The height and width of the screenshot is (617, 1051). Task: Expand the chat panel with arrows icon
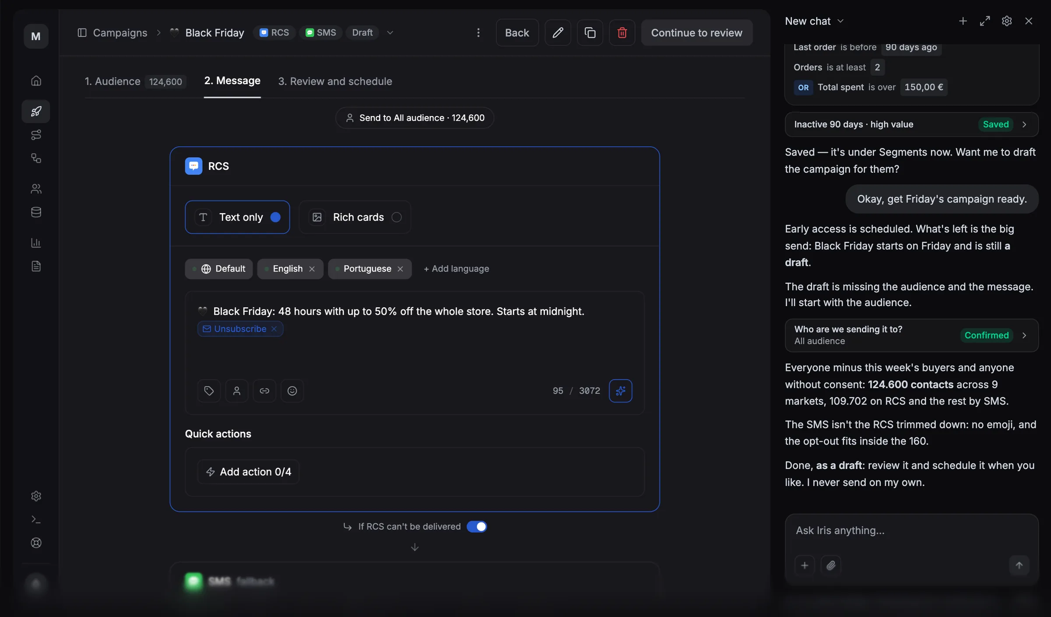(985, 21)
